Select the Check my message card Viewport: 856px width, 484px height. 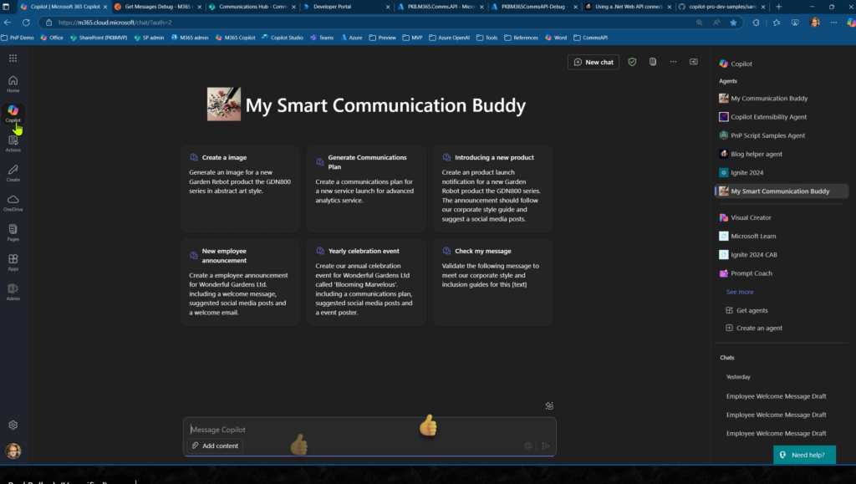pyautogui.click(x=493, y=283)
